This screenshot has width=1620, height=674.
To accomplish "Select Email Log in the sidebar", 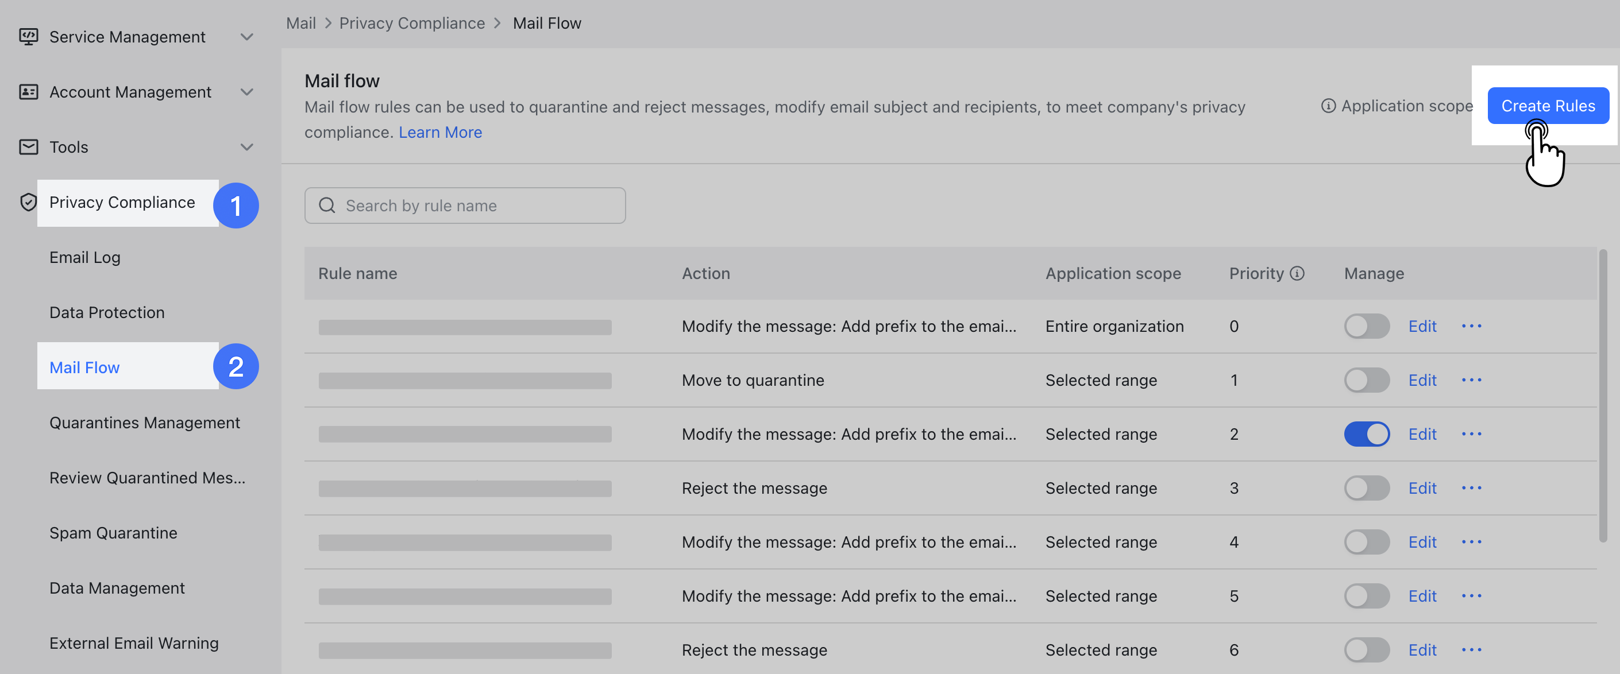I will pos(85,257).
